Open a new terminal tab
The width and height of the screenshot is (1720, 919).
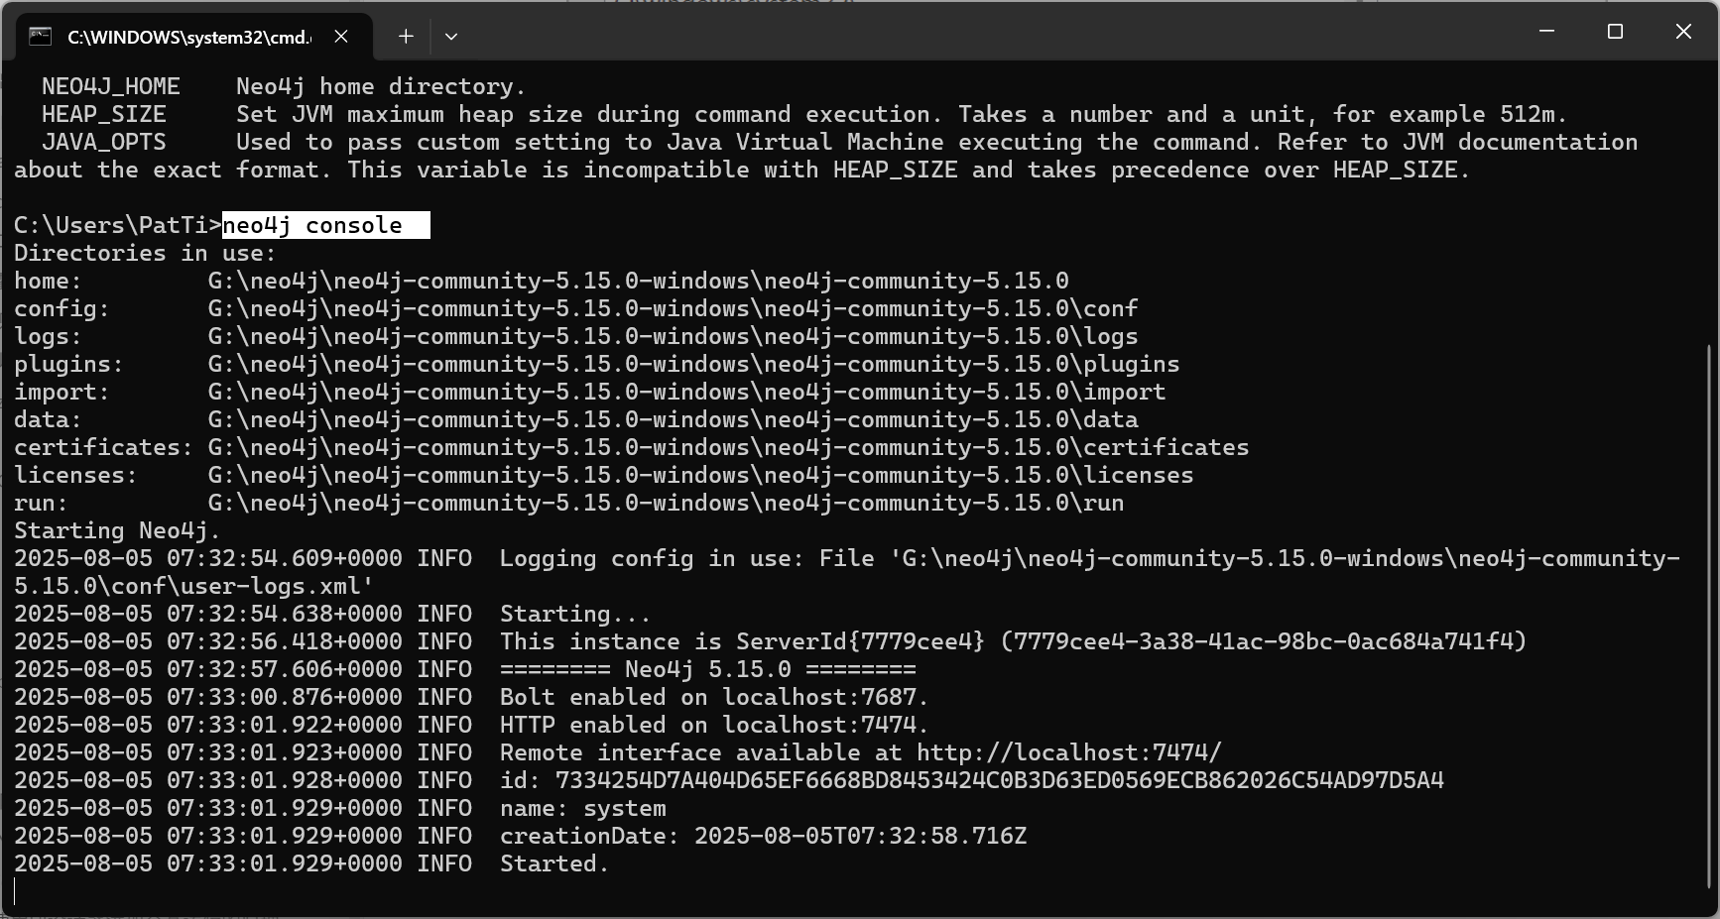pyautogui.click(x=406, y=37)
